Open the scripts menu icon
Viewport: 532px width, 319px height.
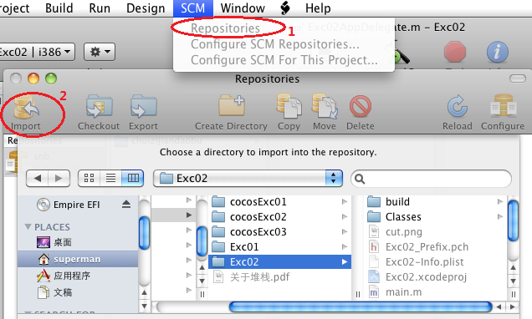coord(285,8)
